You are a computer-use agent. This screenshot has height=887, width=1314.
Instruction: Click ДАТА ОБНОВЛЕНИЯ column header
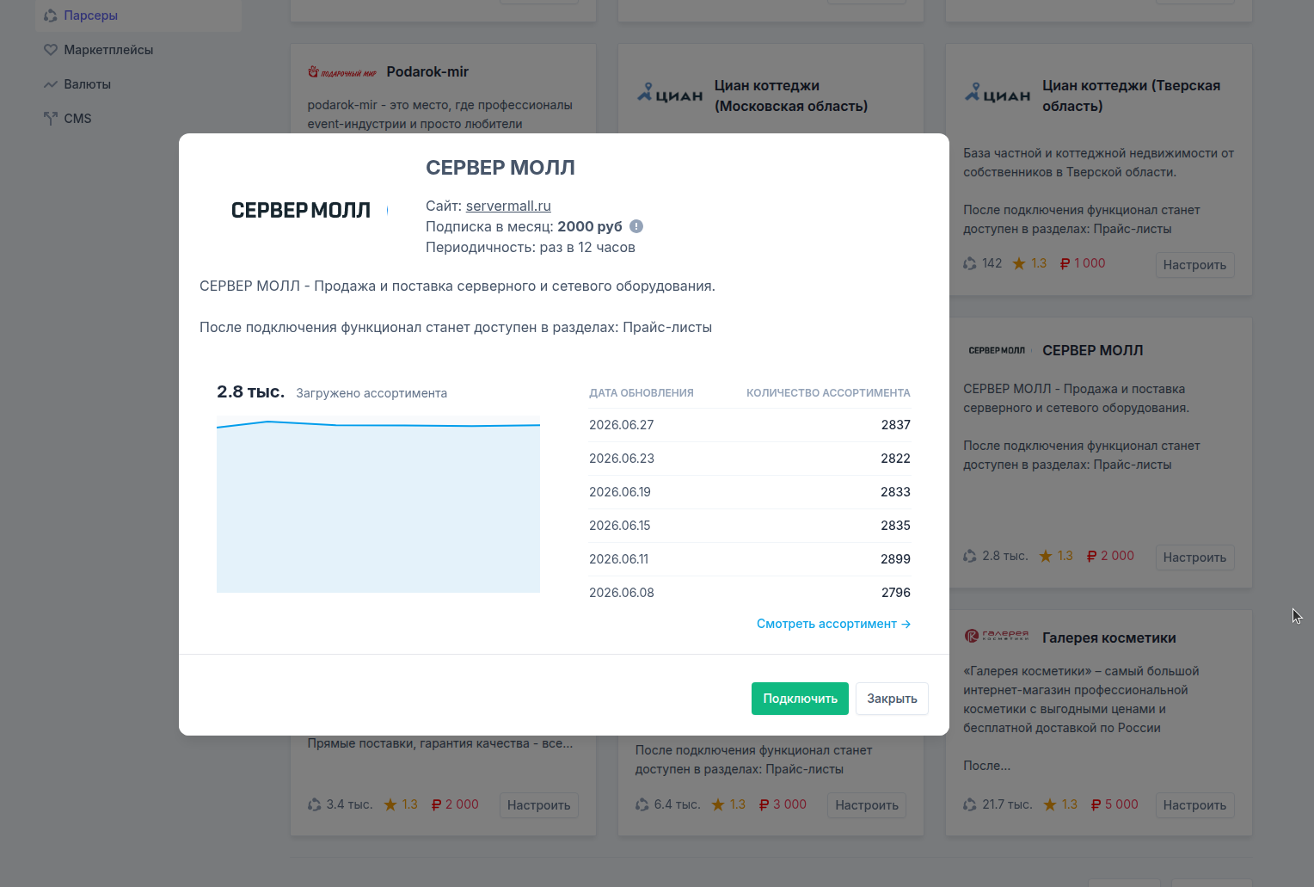(642, 393)
